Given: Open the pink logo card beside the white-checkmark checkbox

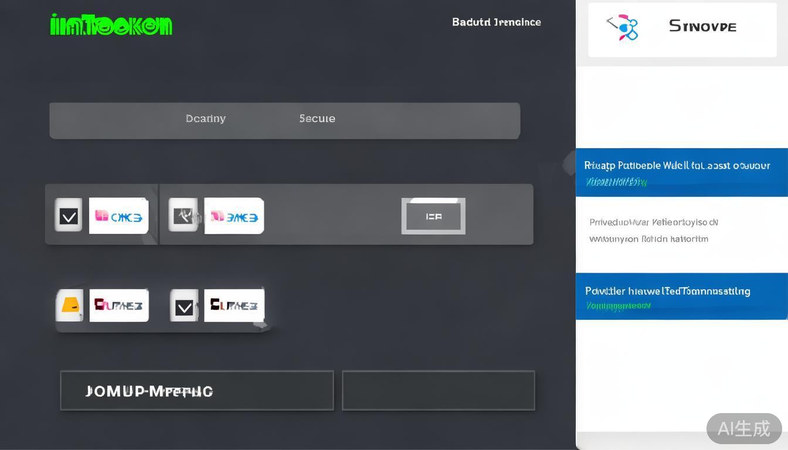Looking at the screenshot, I should point(118,216).
